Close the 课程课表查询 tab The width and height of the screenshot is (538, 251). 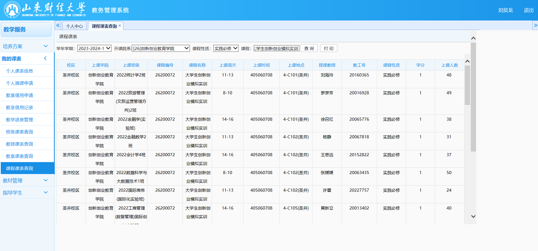coord(120,26)
